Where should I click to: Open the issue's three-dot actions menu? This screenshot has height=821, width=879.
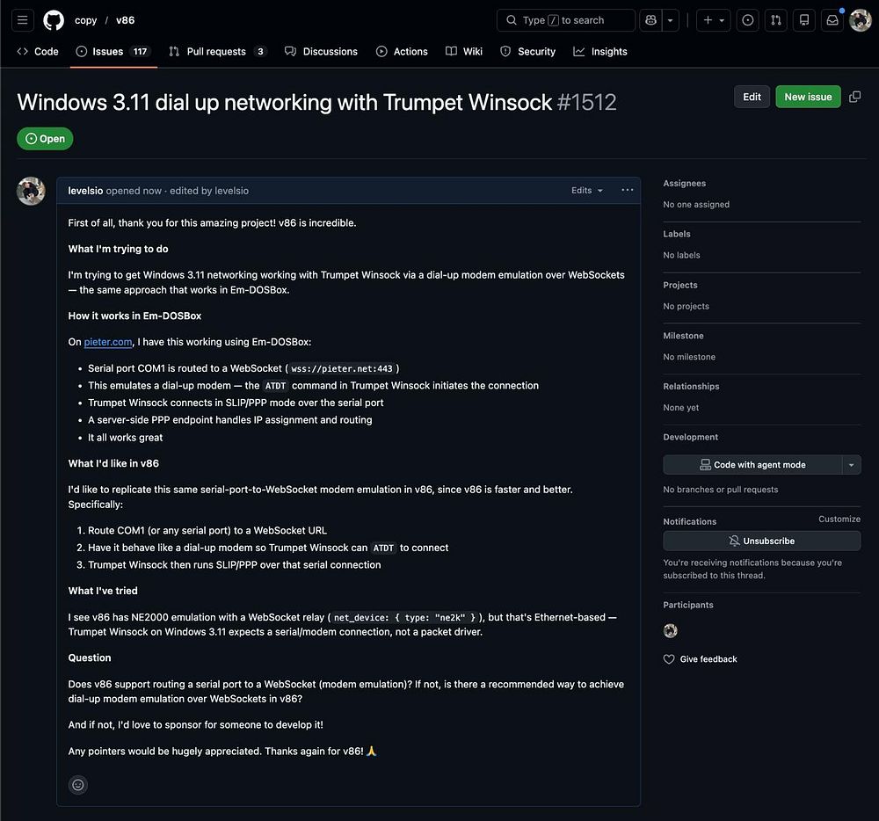(627, 190)
